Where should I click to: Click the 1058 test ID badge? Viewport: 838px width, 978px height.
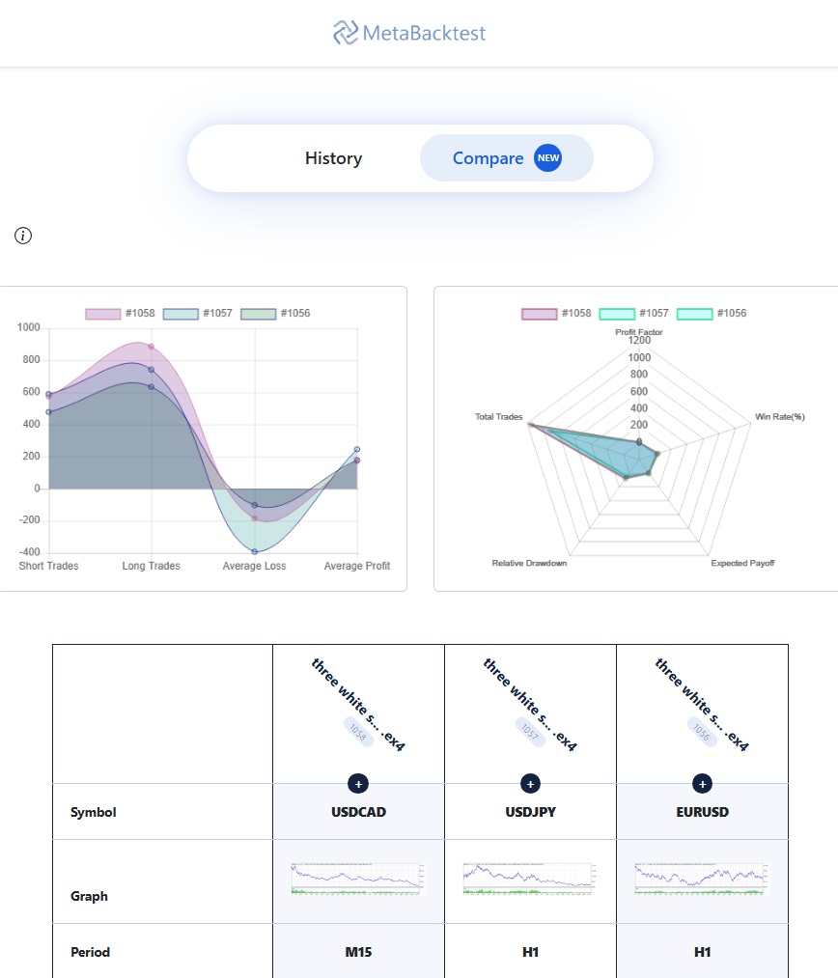tap(355, 730)
